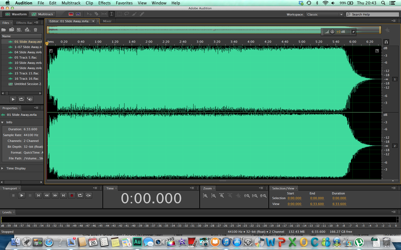Open the Workspace Classic dropdown
The width and height of the screenshot is (401, 250).
324,14
